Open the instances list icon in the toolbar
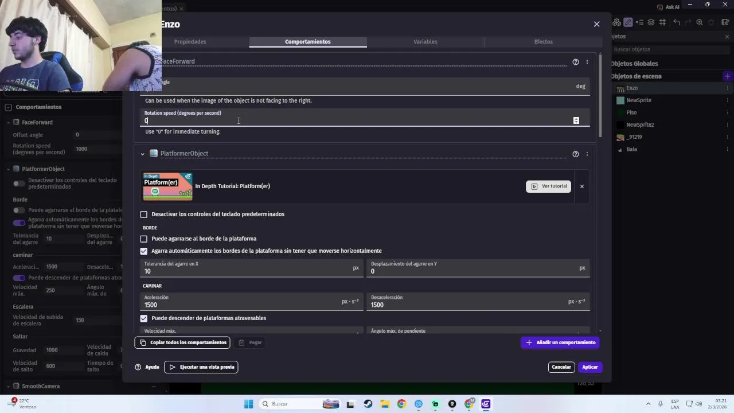 click(x=639, y=22)
